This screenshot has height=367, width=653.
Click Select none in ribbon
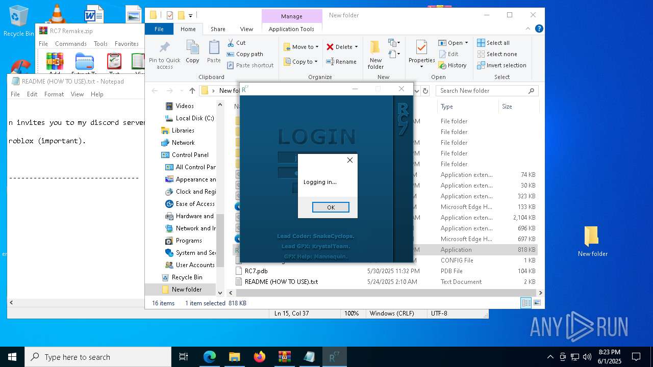[x=497, y=54]
